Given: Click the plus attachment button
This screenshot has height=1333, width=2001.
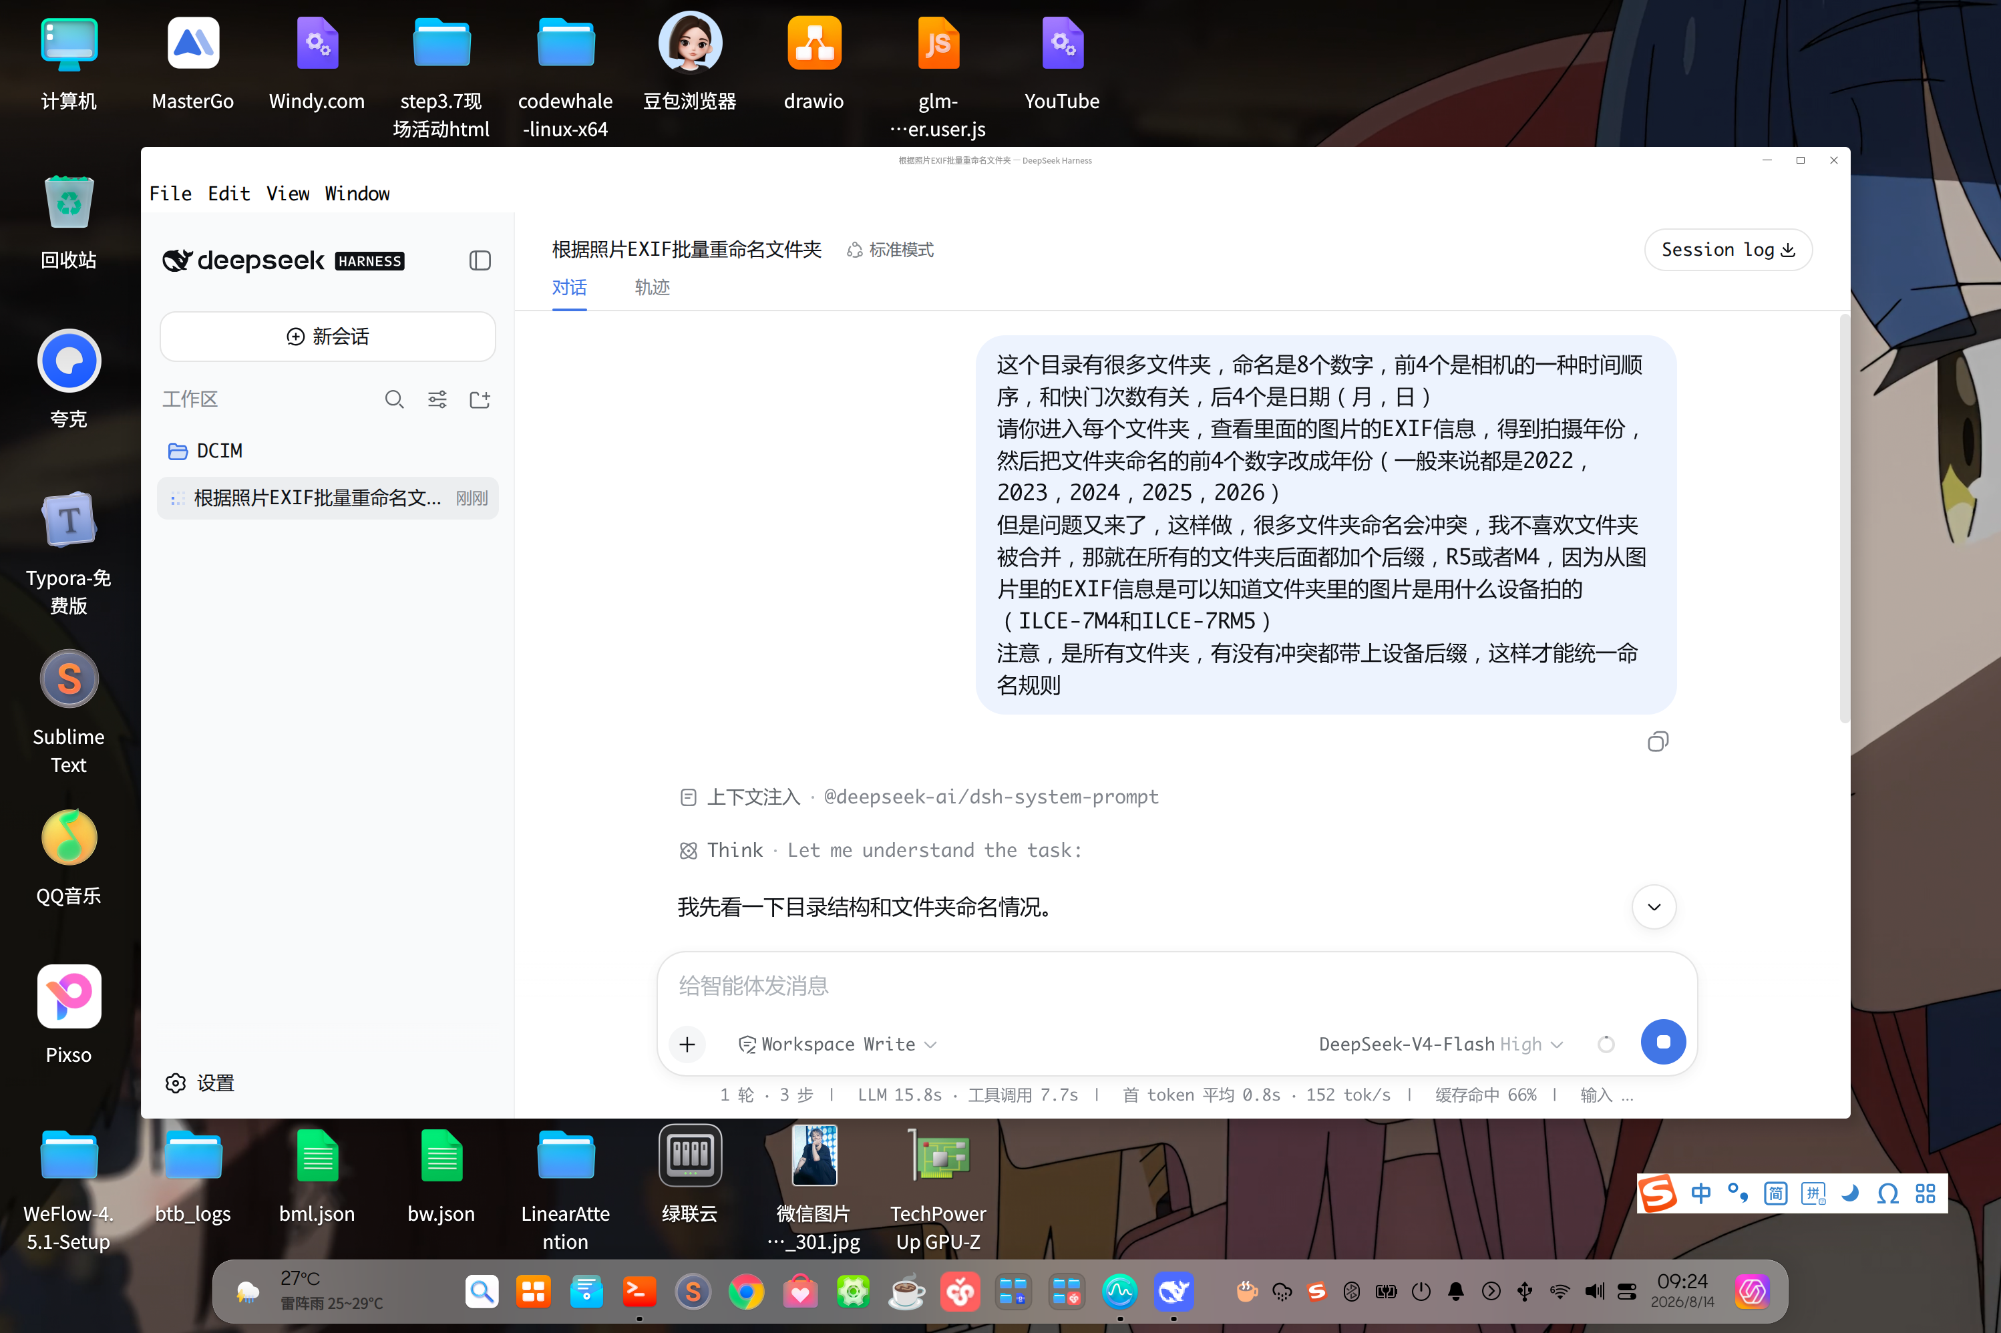Looking at the screenshot, I should (x=687, y=1044).
